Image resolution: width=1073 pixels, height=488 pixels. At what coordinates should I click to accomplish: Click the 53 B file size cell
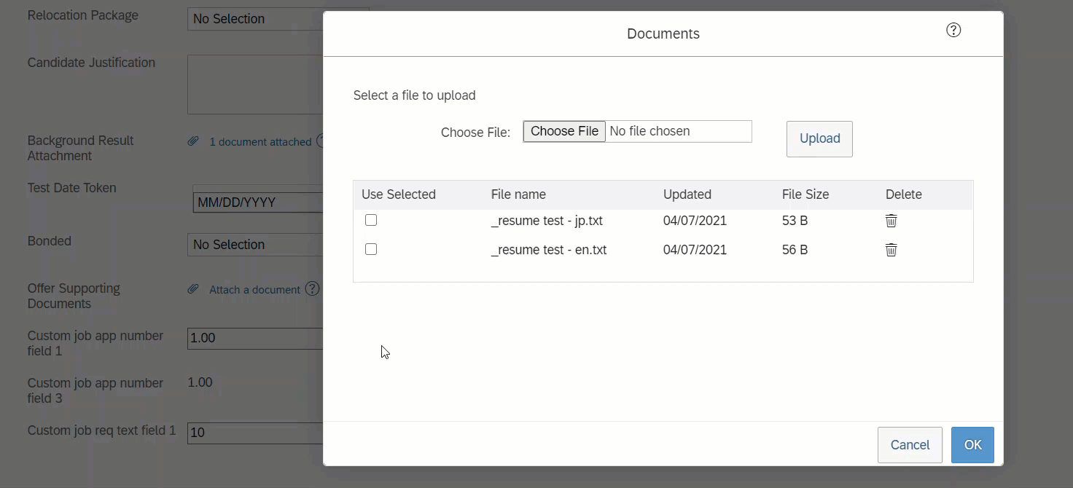point(795,221)
